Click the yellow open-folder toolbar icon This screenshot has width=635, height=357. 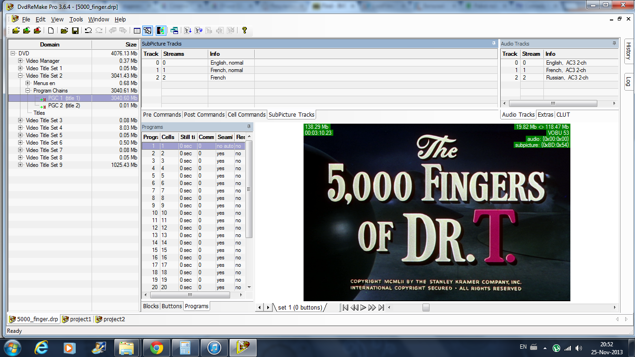pyautogui.click(x=16, y=31)
